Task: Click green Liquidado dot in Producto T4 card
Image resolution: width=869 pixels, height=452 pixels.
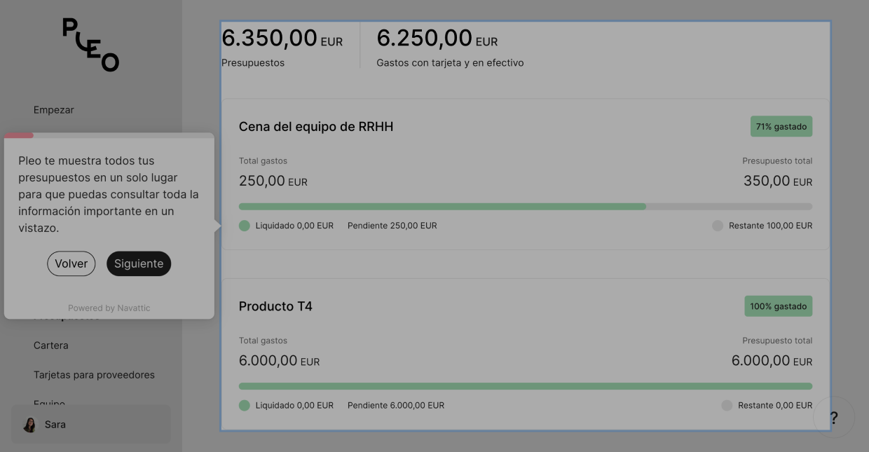Action: [x=245, y=405]
